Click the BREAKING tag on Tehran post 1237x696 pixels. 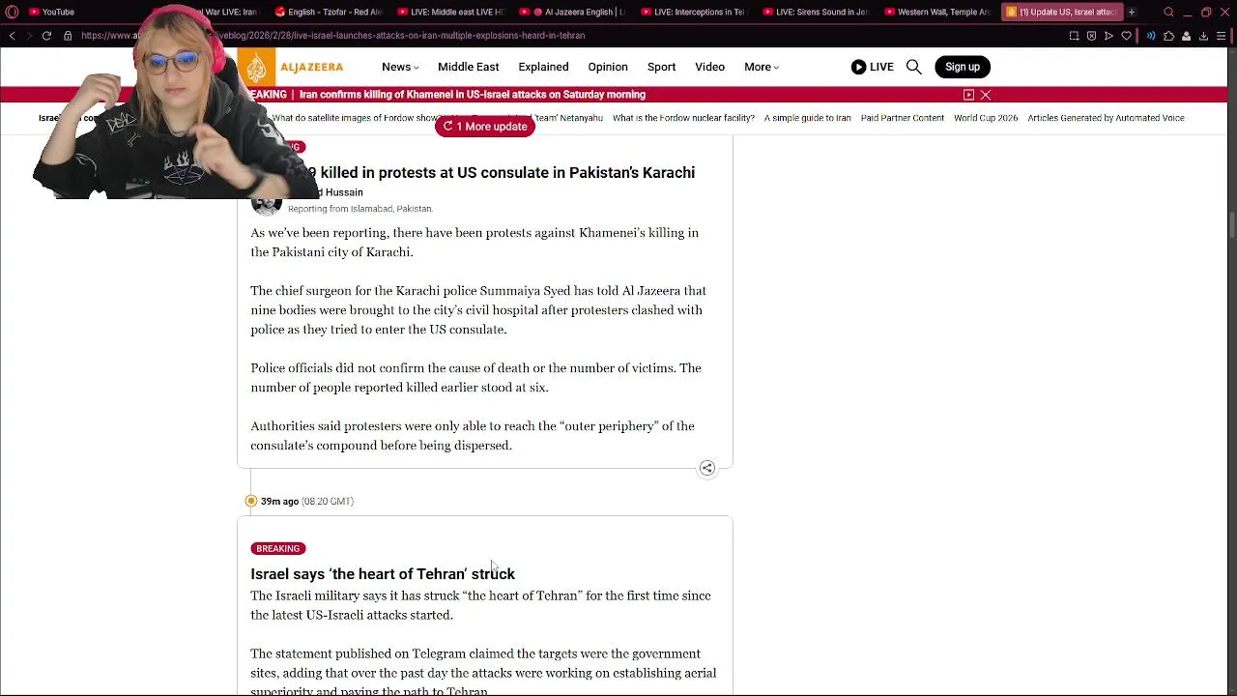(278, 548)
